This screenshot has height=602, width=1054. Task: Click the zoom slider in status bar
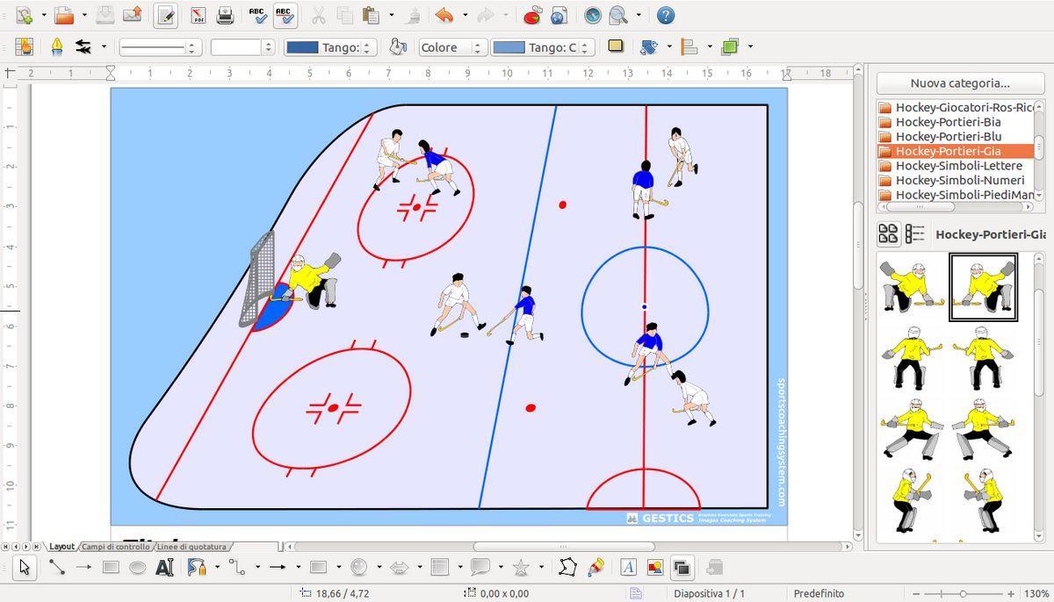(964, 594)
